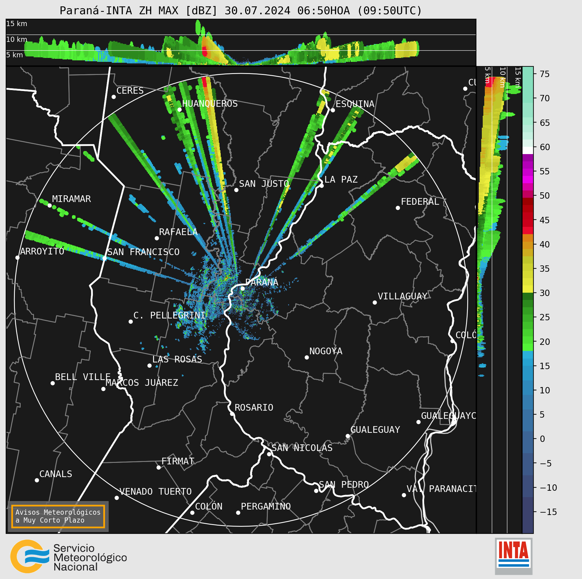
Task: Click the NOGOYA label
Action: click(326, 351)
